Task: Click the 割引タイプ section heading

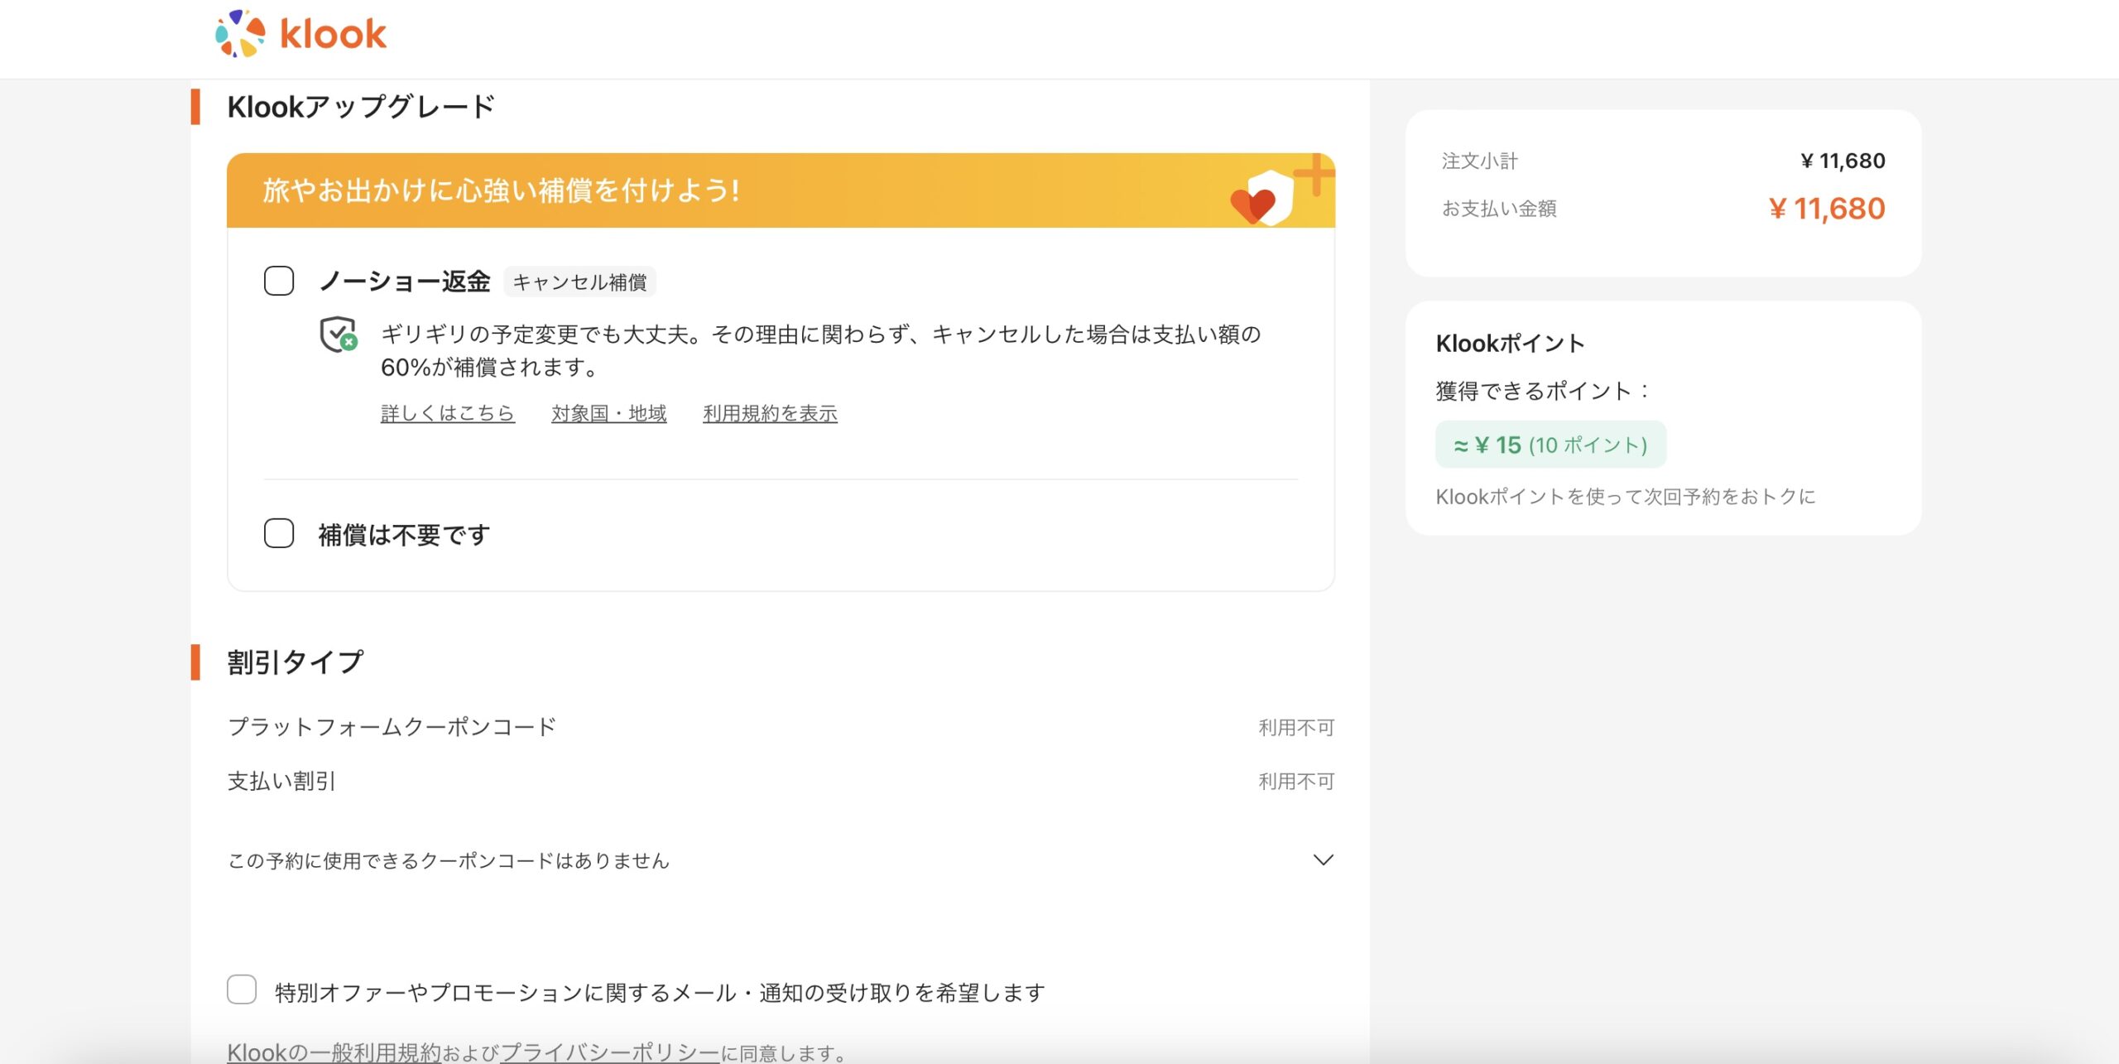Action: tap(296, 662)
